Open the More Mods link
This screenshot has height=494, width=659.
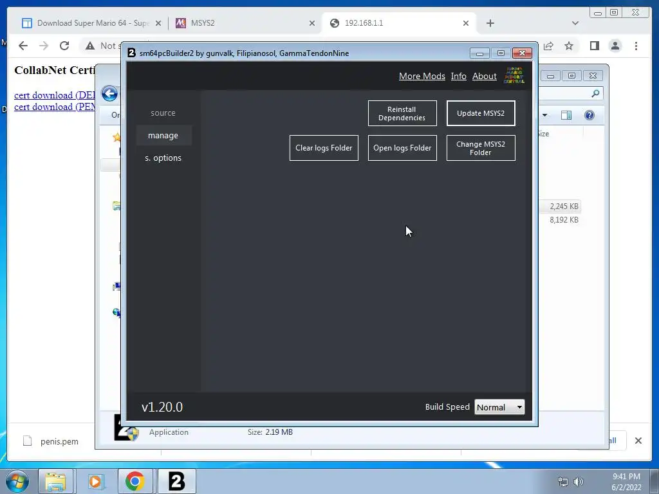422,76
